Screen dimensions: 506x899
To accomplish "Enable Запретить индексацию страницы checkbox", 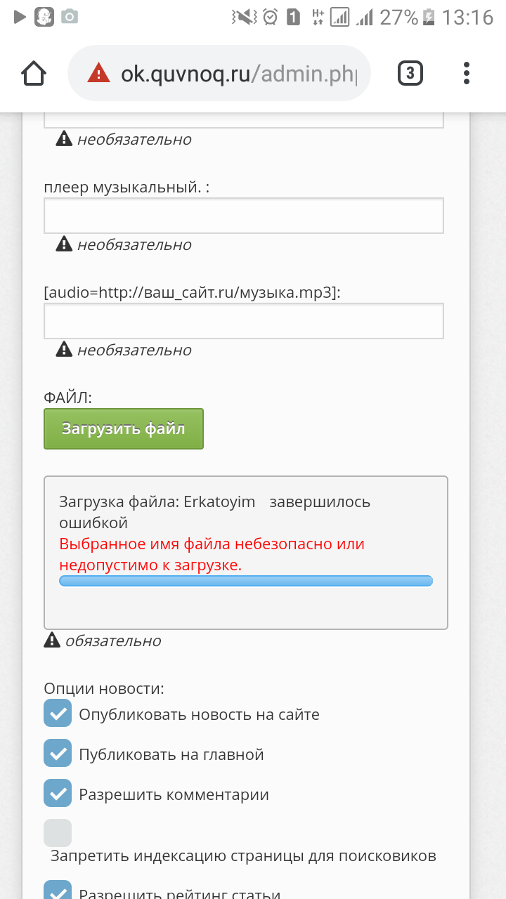I will 58,833.
